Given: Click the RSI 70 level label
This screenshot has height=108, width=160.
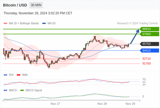Looking at the screenshot, I should click(144, 79).
